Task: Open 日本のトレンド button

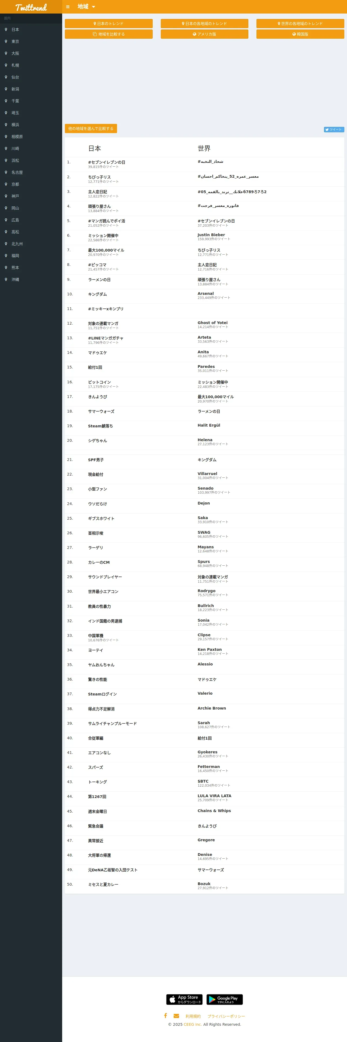Action: point(109,24)
